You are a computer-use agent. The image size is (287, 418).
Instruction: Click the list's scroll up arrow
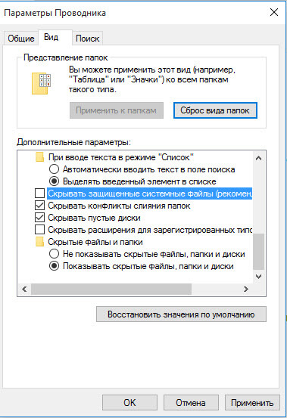point(258,158)
